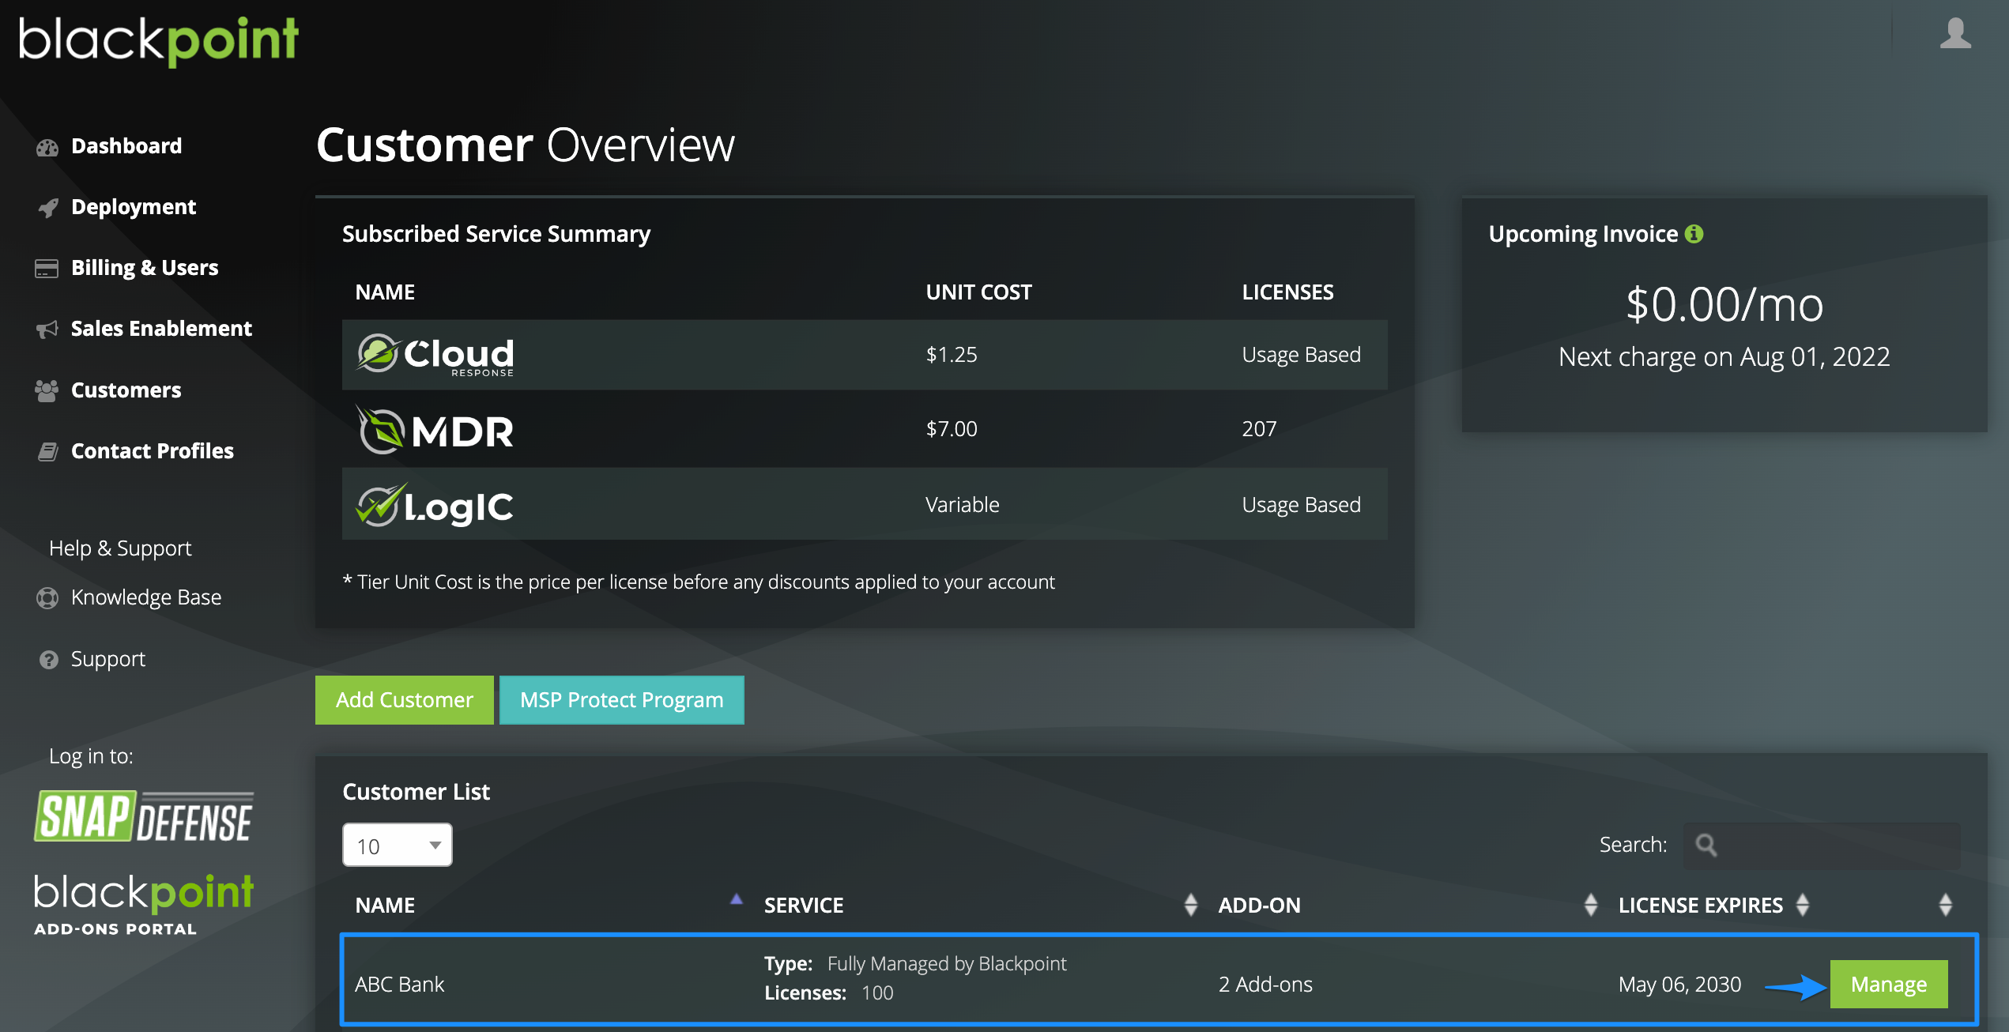Open the rows-per-page dropdown showing 10
Screen dimensions: 2009x1032
397,846
